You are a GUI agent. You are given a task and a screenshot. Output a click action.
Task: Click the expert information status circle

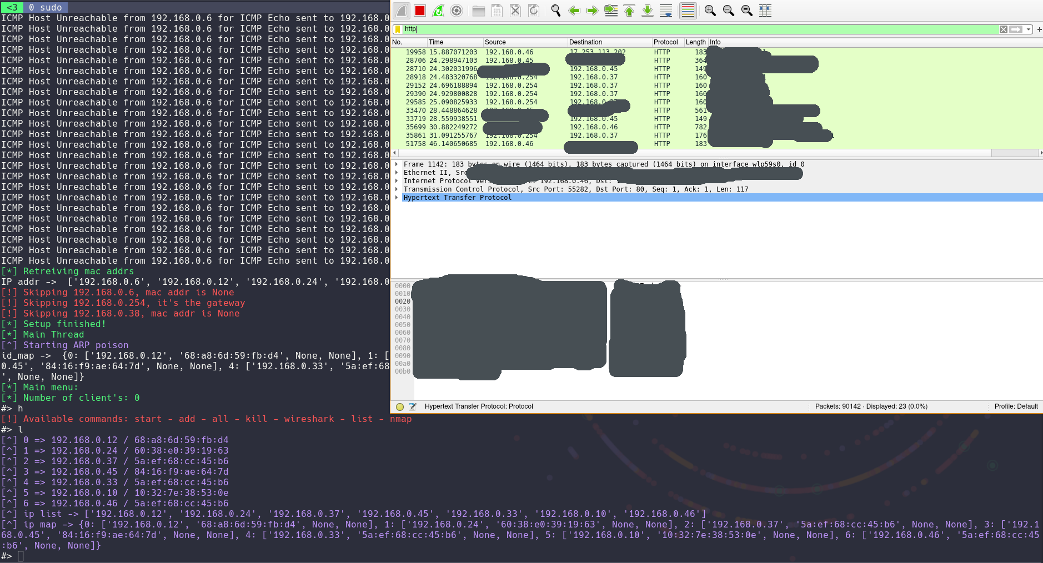point(399,406)
